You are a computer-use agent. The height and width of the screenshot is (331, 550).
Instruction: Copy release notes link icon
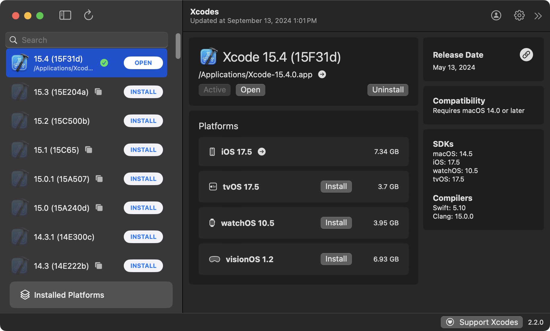526,55
